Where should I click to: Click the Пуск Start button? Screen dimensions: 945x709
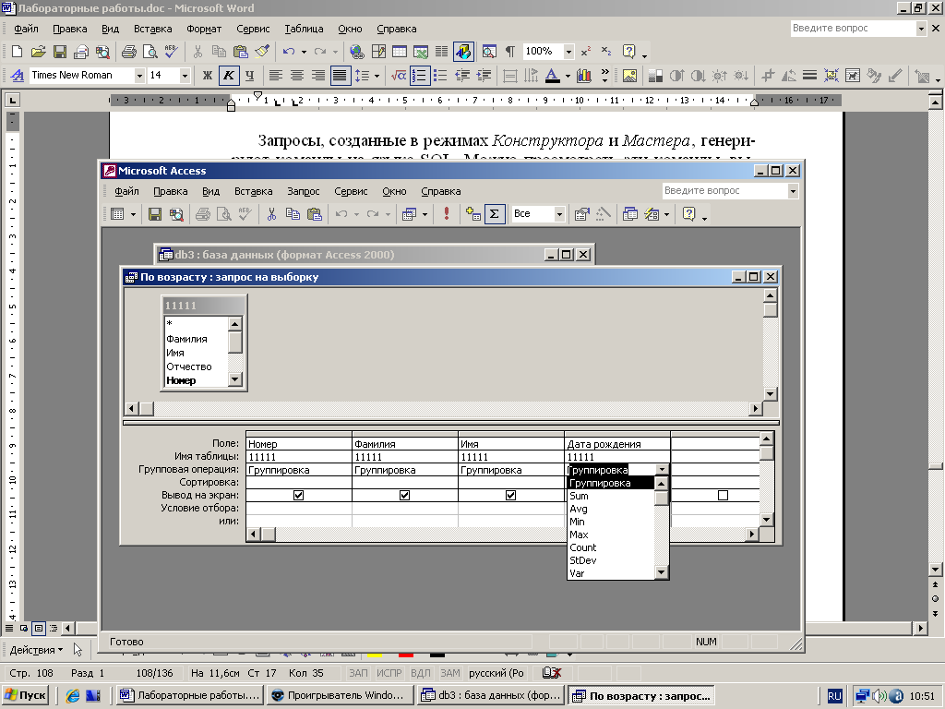(x=25, y=695)
